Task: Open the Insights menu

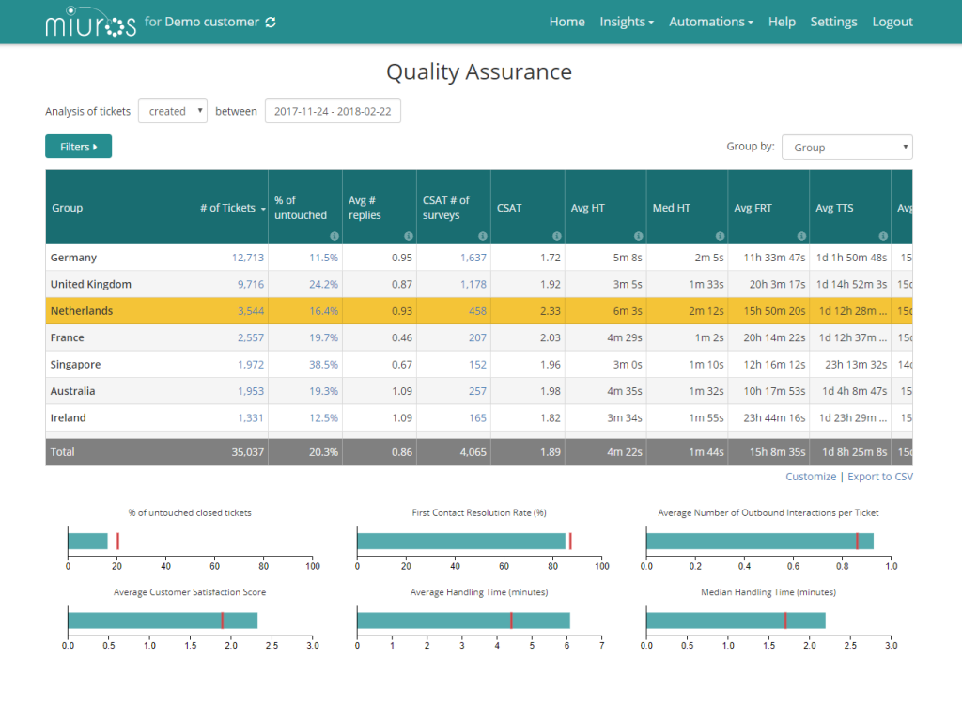Action: point(627,22)
